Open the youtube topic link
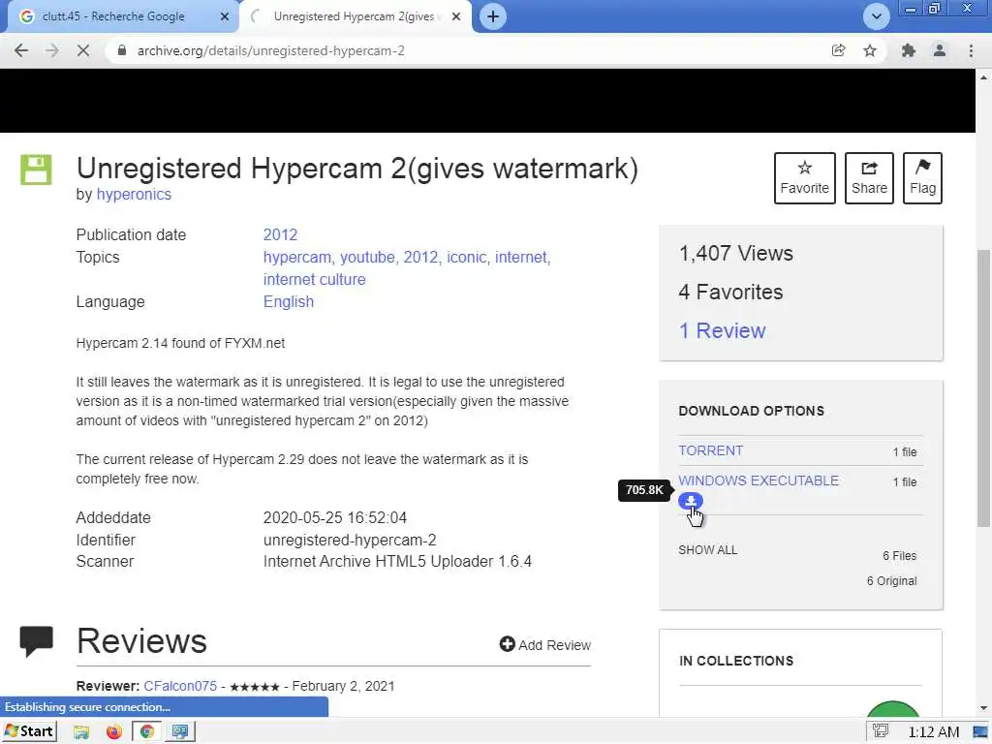 [367, 258]
